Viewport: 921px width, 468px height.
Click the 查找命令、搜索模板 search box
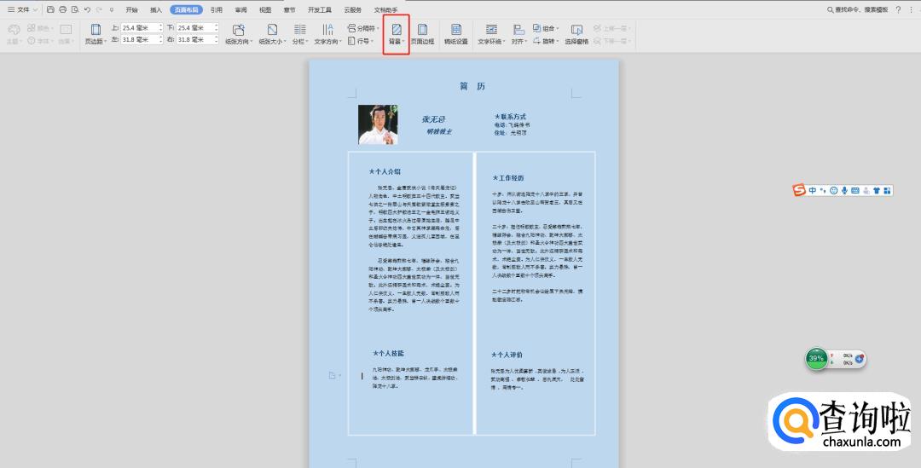[x=858, y=9]
